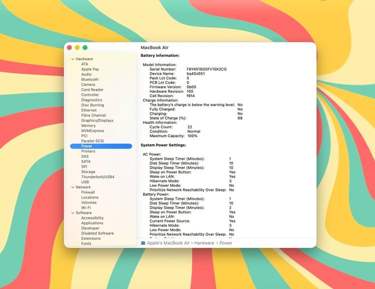Click the Maximum Capacity value 100%
The height and width of the screenshot is (289, 375).
192,136
